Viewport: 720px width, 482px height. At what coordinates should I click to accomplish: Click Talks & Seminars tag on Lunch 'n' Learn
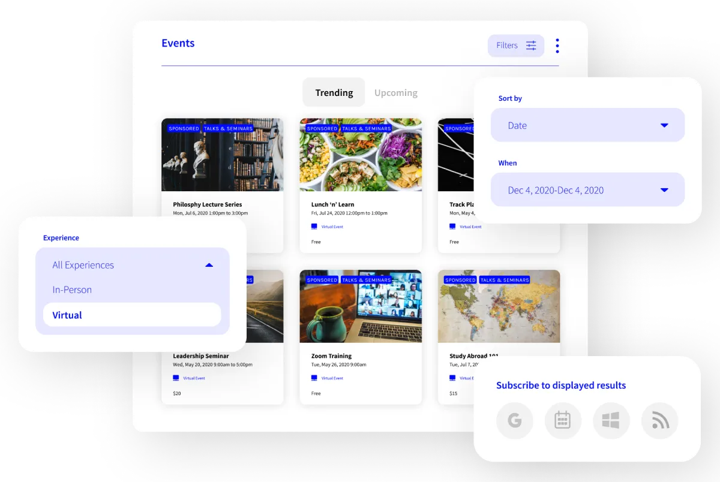click(x=366, y=128)
